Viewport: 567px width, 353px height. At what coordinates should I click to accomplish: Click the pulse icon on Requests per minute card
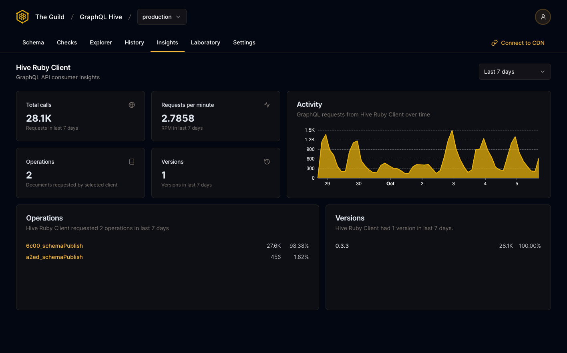click(x=267, y=104)
